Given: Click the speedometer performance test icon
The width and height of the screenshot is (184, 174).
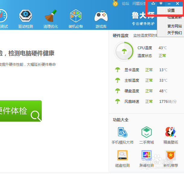Looking at the screenshot, I should 3,16.
